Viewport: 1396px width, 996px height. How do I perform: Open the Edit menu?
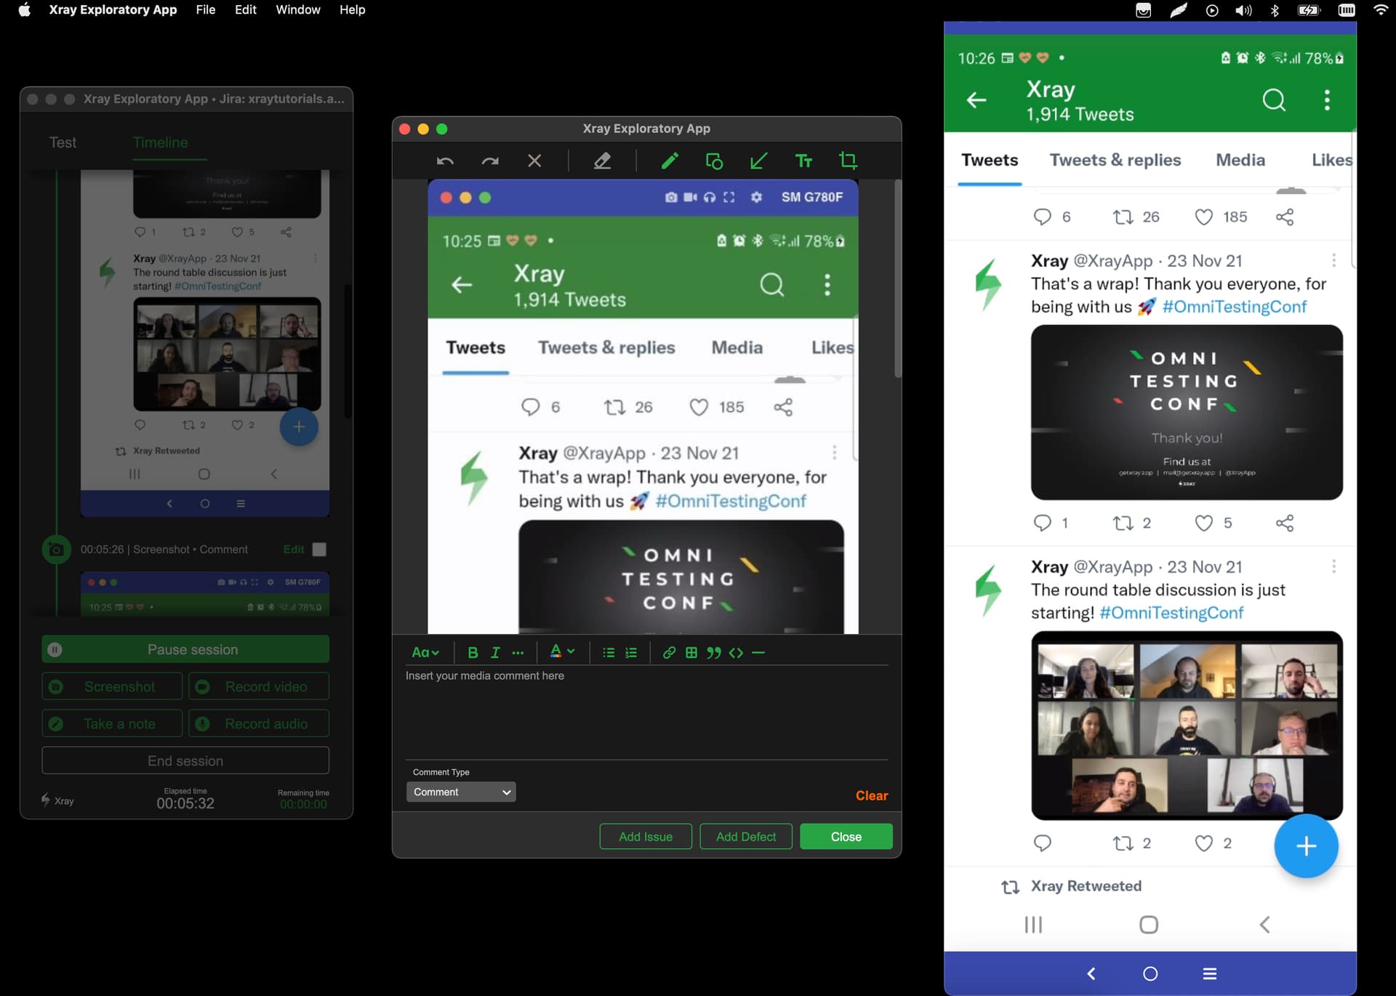pos(246,9)
